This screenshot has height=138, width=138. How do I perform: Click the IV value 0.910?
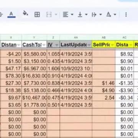click(53, 76)
